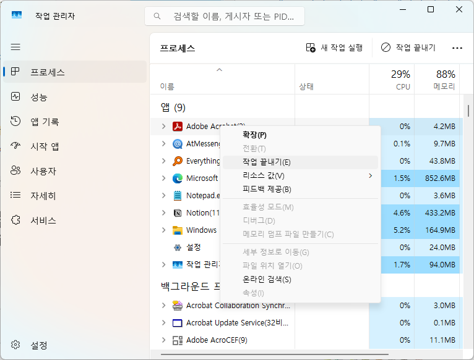This screenshot has width=474, height=360.
Task: Click the horizontal scrollbar at bottom
Action: 275,354
